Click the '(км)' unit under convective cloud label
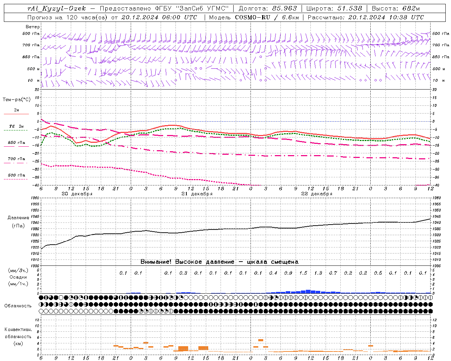451x361 pixels. (18, 343)
